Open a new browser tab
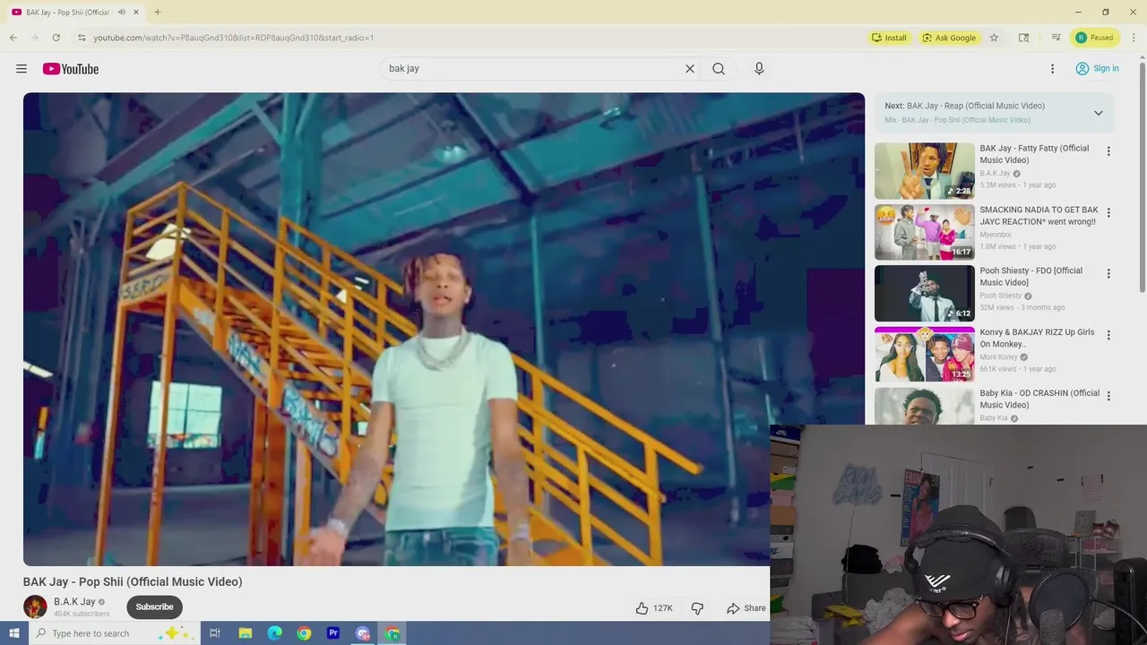Viewport: 1147px width, 645px height. click(157, 13)
